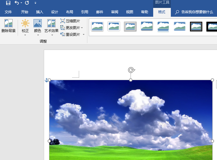Apply the fourth drop shadow picture style
Viewport: 217px width, 160px height.
click(x=147, y=26)
